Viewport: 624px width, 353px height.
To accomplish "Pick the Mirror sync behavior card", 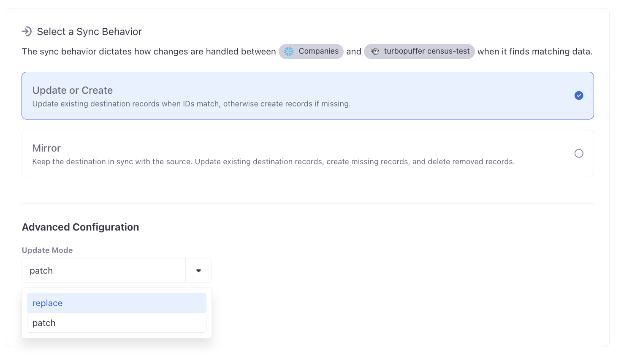I will point(307,153).
